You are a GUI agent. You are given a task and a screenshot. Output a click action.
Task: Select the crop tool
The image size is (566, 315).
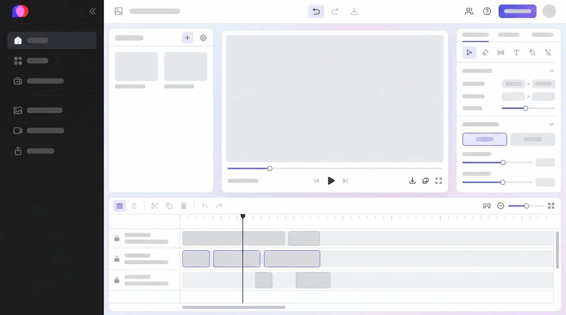[x=532, y=53]
